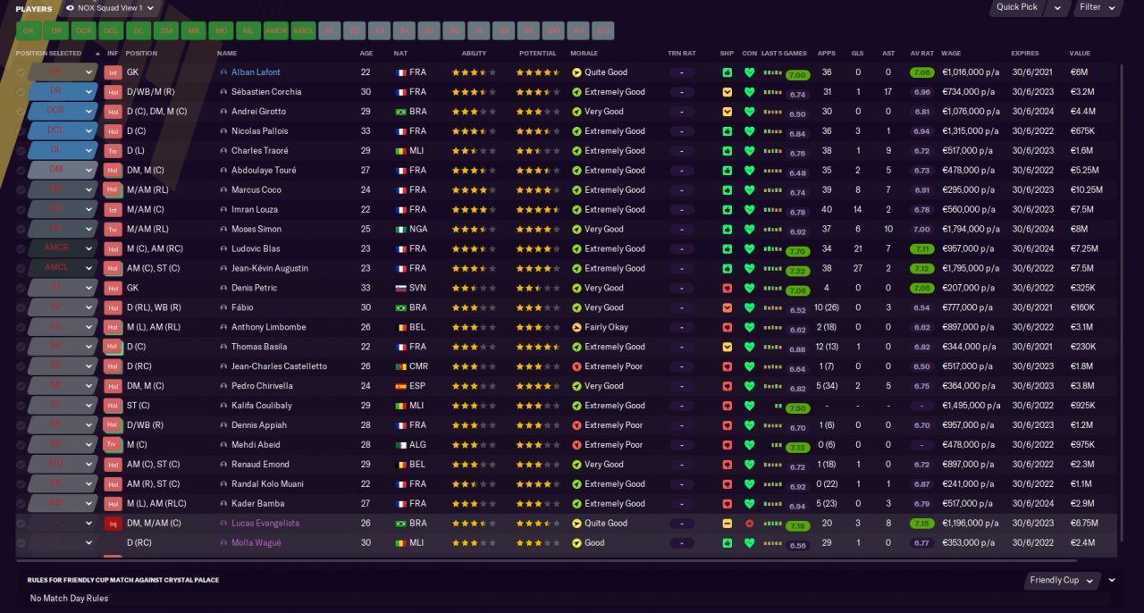Tick the selection check for Sébastien Corchia's row
Screen dimensions: 1144x613
[x=21, y=92]
